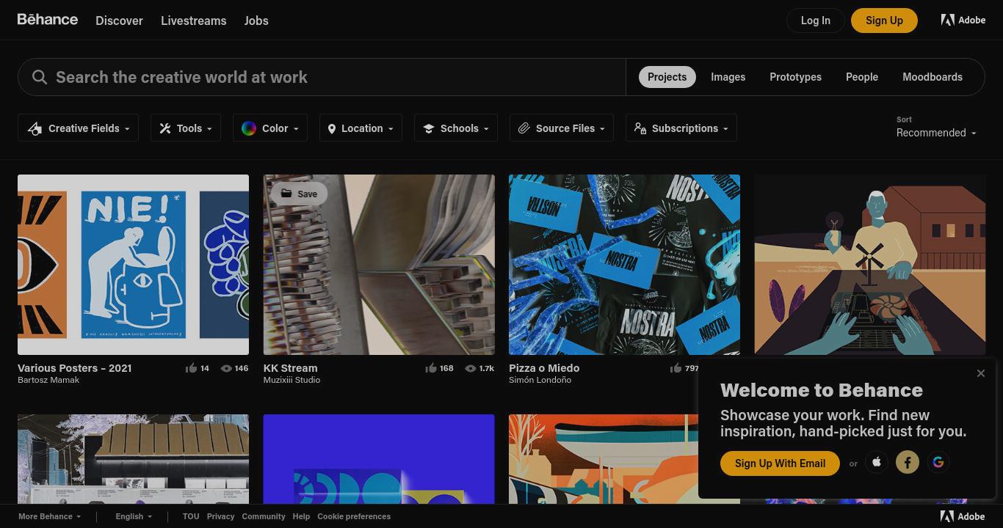The width and height of the screenshot is (1003, 528).
Task: Open the orange retro building illustration thumbnail
Action: [x=604, y=459]
